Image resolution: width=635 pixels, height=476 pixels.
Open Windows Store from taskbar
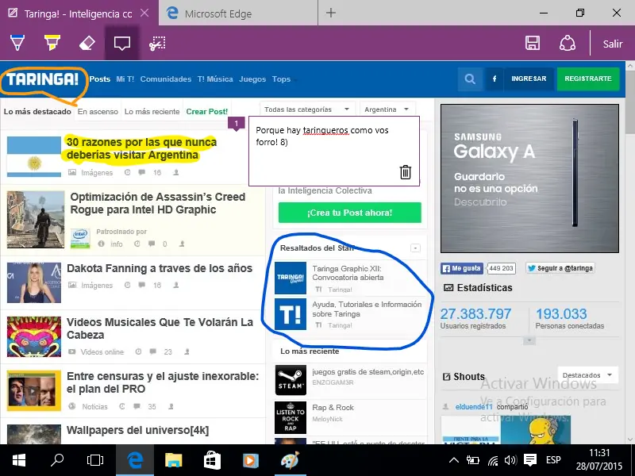212,460
